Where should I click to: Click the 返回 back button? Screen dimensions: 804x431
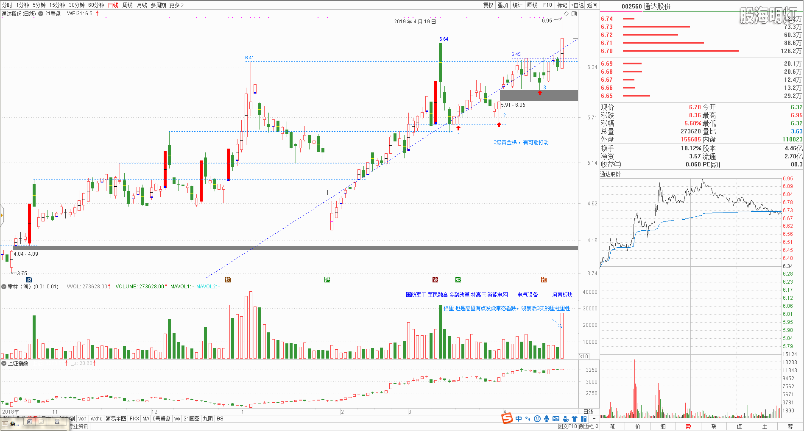coord(592,5)
